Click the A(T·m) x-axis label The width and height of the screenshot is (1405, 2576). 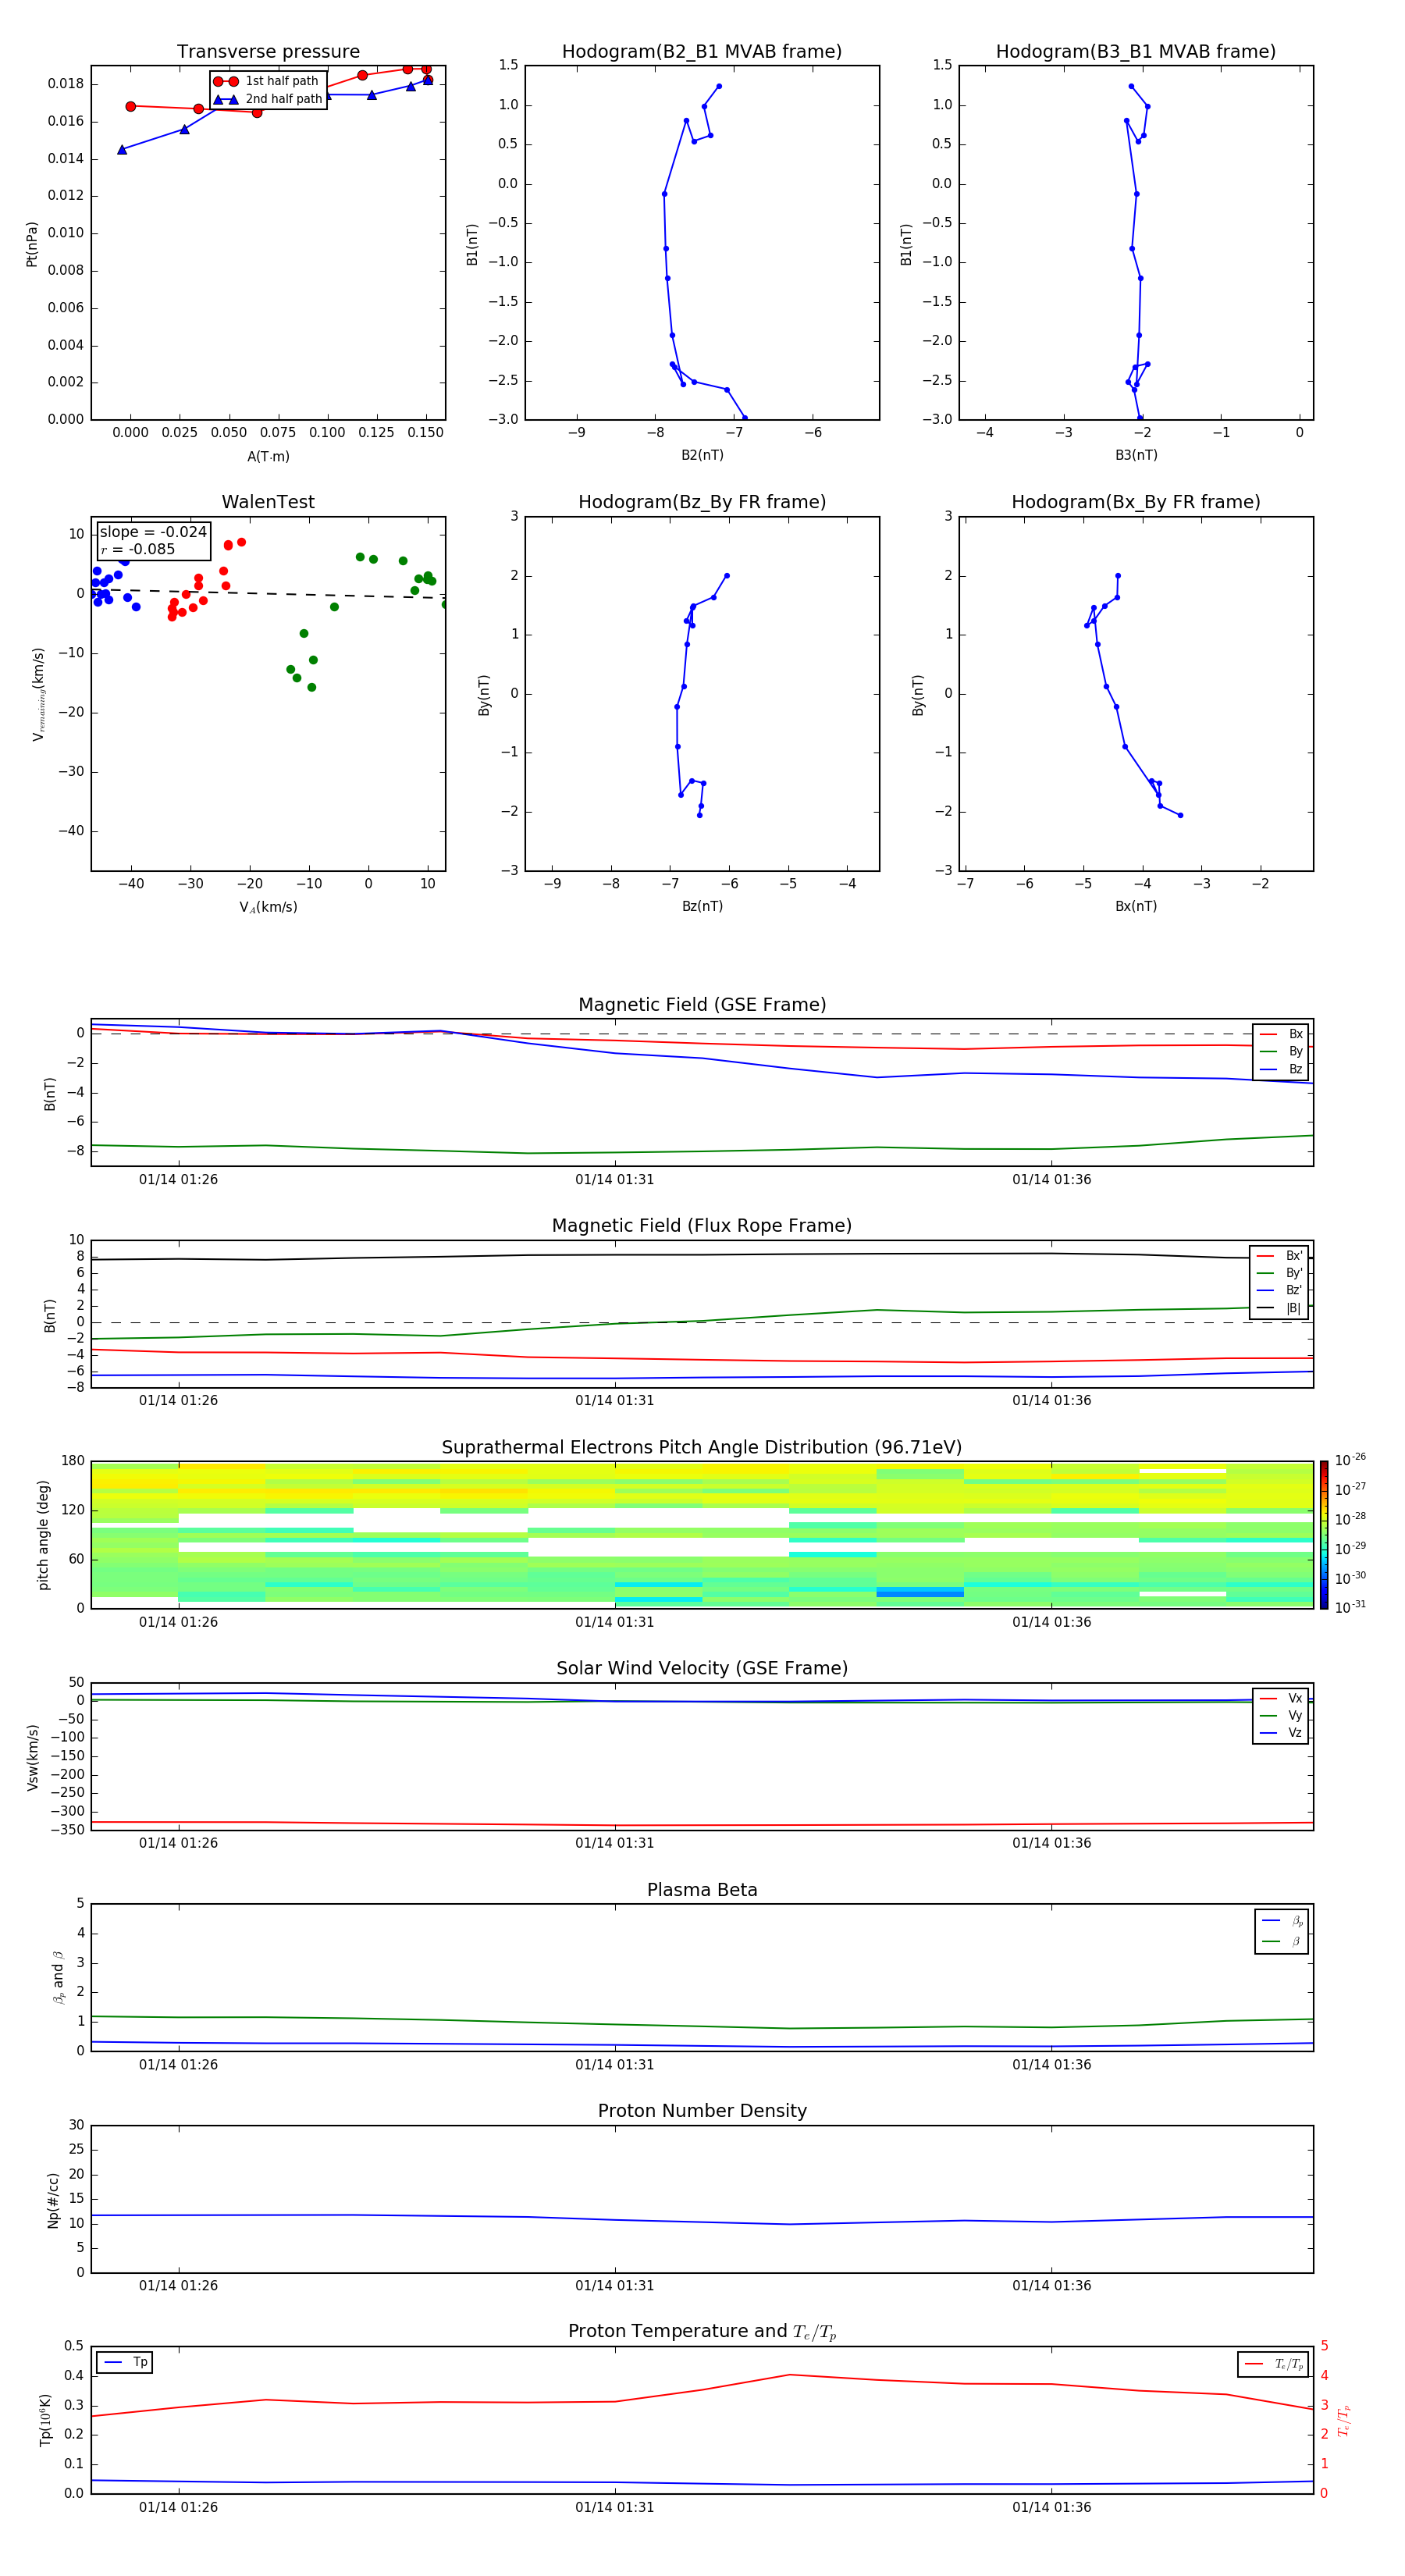click(x=268, y=456)
